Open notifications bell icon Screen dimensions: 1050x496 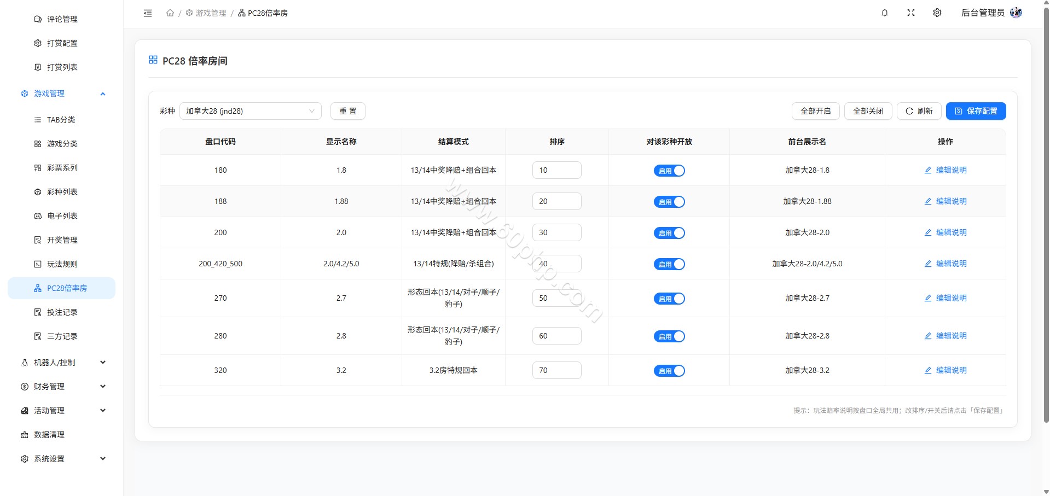click(x=885, y=13)
